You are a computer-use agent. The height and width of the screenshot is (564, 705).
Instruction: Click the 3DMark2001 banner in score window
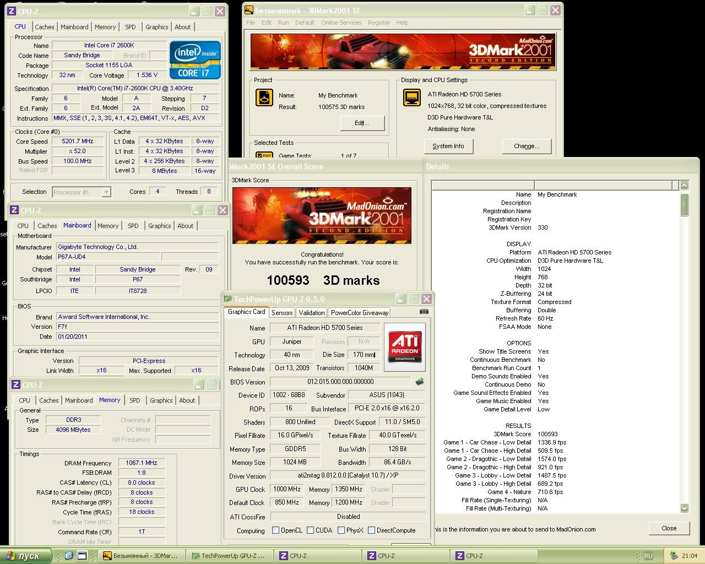[x=322, y=215]
